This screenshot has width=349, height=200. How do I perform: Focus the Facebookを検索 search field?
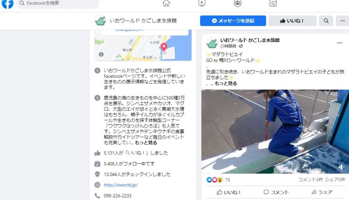tap(58, 3)
